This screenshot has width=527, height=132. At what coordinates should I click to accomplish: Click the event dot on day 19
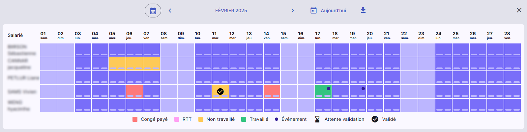[363, 89]
